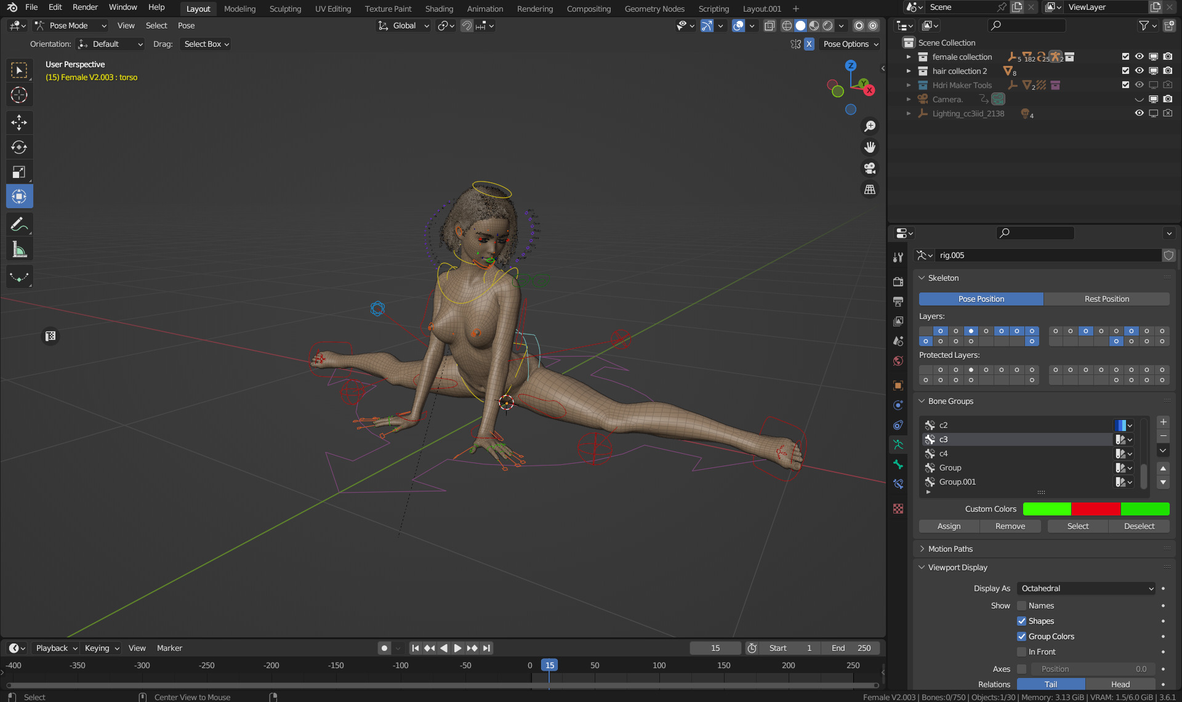
Task: Click the Assign bone group button
Action: coord(949,526)
